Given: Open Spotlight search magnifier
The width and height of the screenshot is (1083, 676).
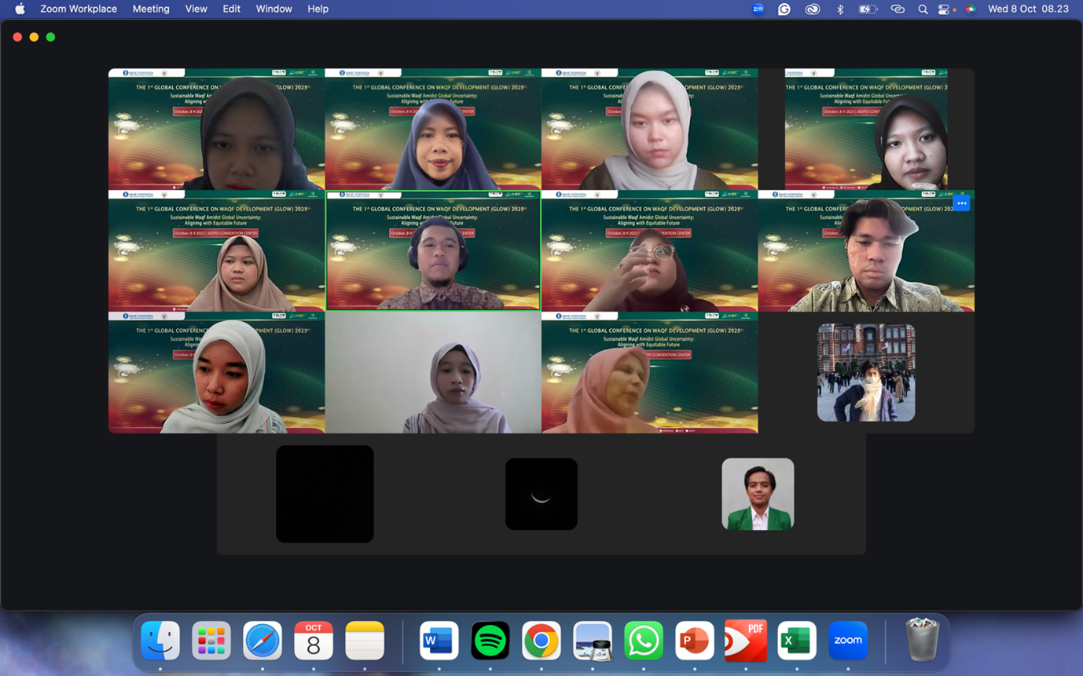Looking at the screenshot, I should (x=923, y=9).
